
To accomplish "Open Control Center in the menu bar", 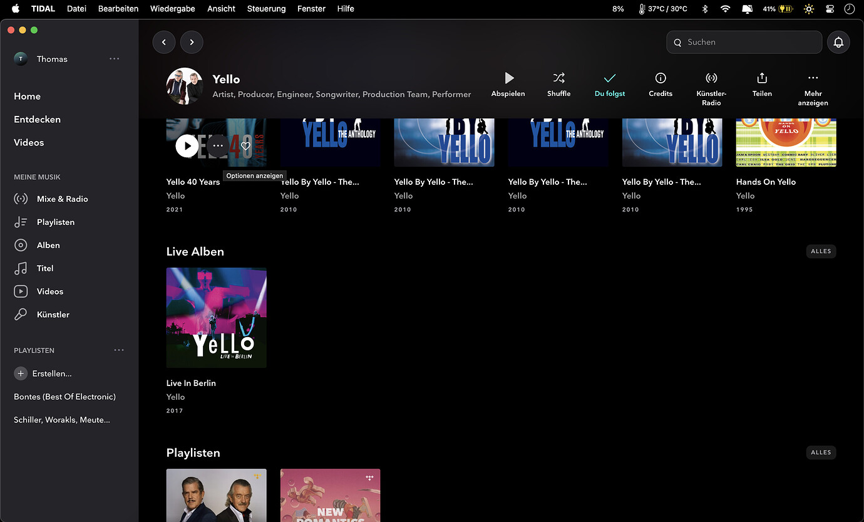I will click(830, 9).
